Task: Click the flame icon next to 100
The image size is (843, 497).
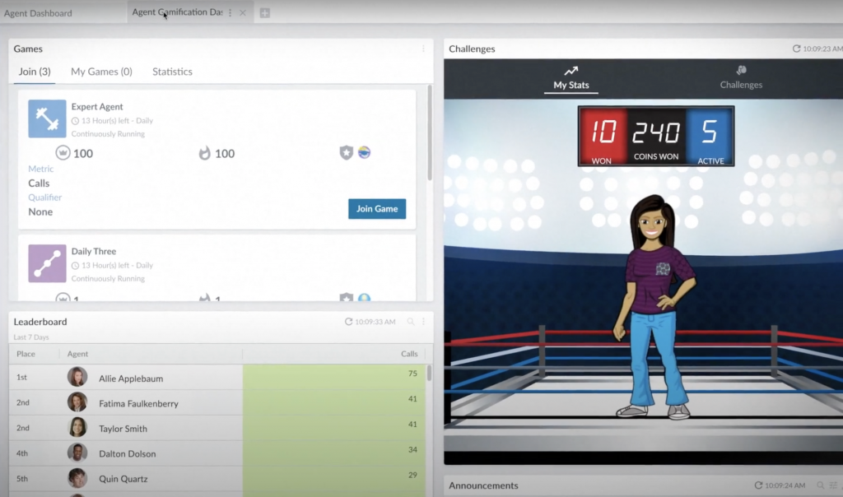Action: tap(206, 153)
